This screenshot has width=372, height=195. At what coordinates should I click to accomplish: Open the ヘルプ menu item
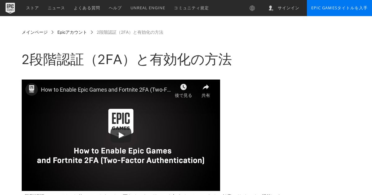(x=115, y=8)
